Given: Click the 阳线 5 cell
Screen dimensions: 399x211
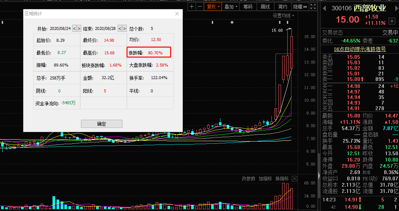Looking at the screenshot, I should [x=103, y=91].
